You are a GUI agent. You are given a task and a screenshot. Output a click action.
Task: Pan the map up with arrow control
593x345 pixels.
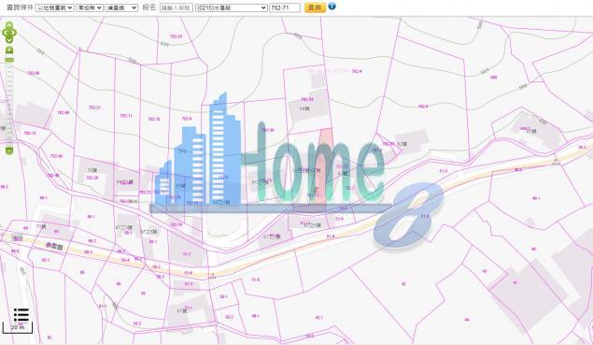click(x=9, y=25)
